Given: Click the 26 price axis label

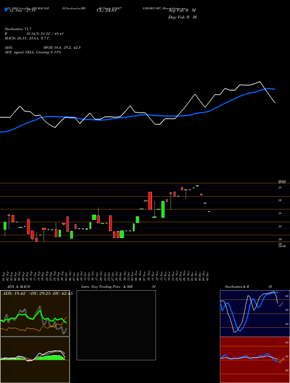Looking at the screenshot, I should tap(280, 201).
